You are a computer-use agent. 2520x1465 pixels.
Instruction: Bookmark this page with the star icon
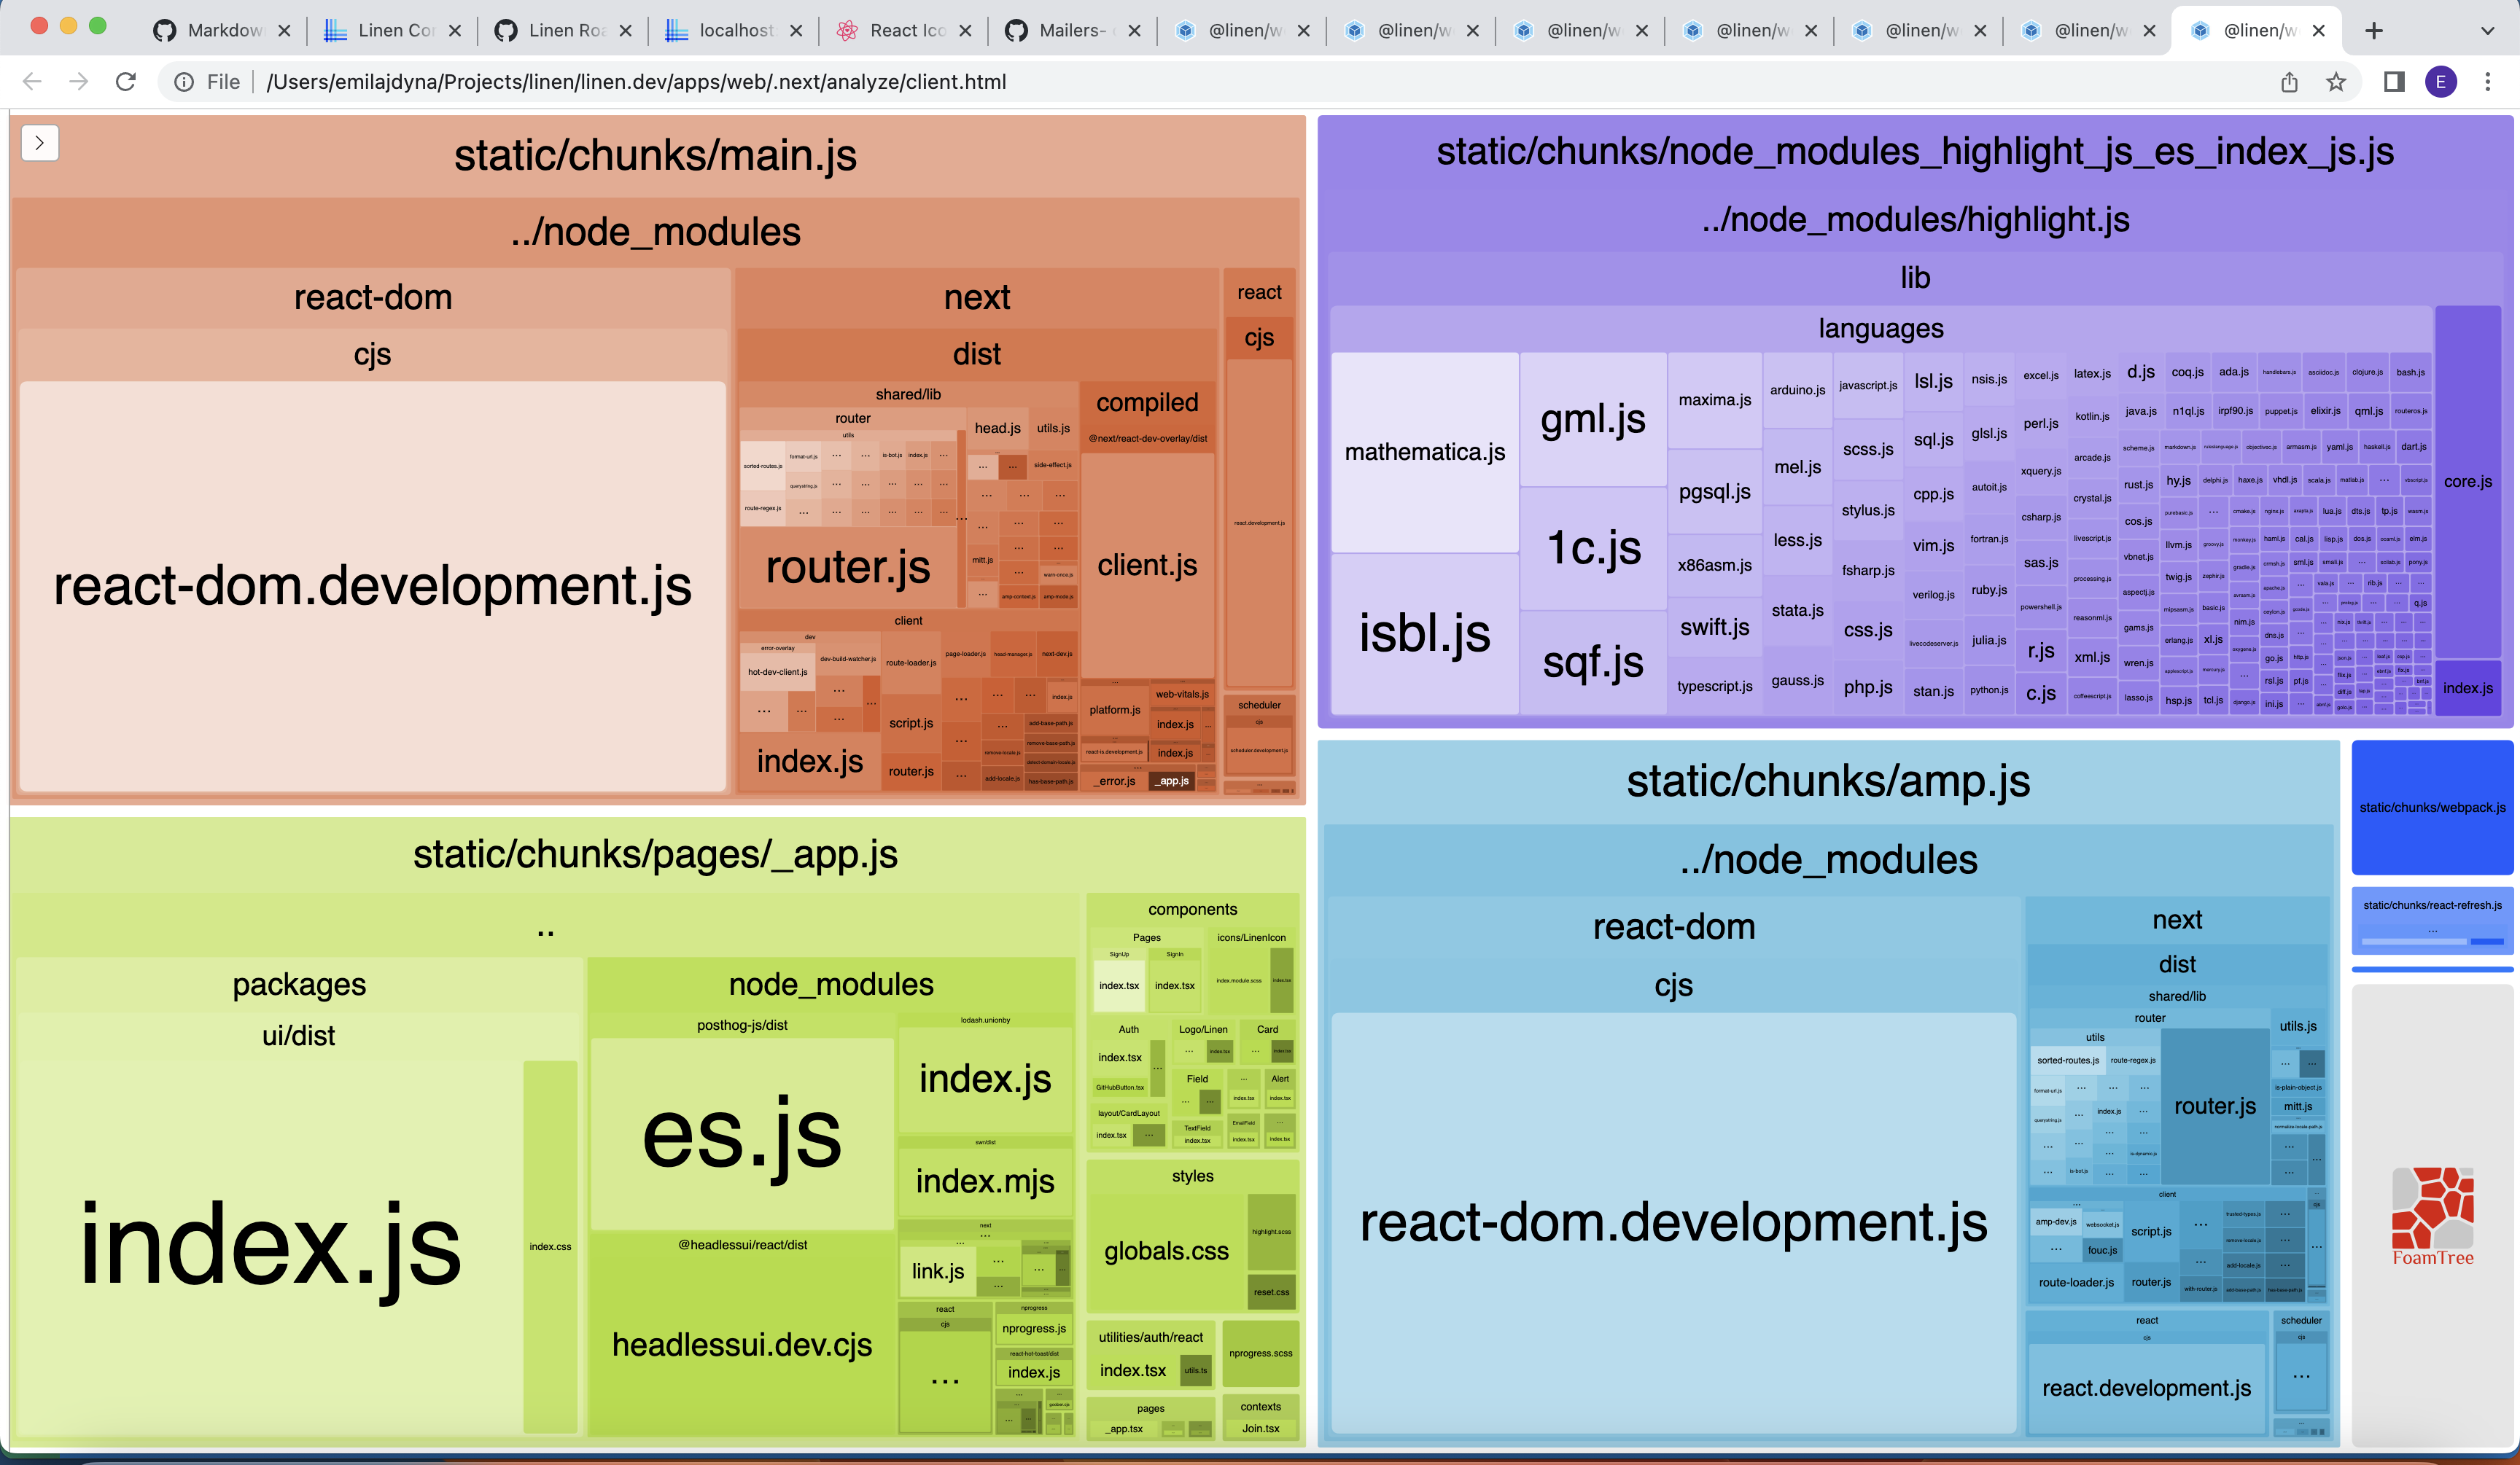[2336, 82]
